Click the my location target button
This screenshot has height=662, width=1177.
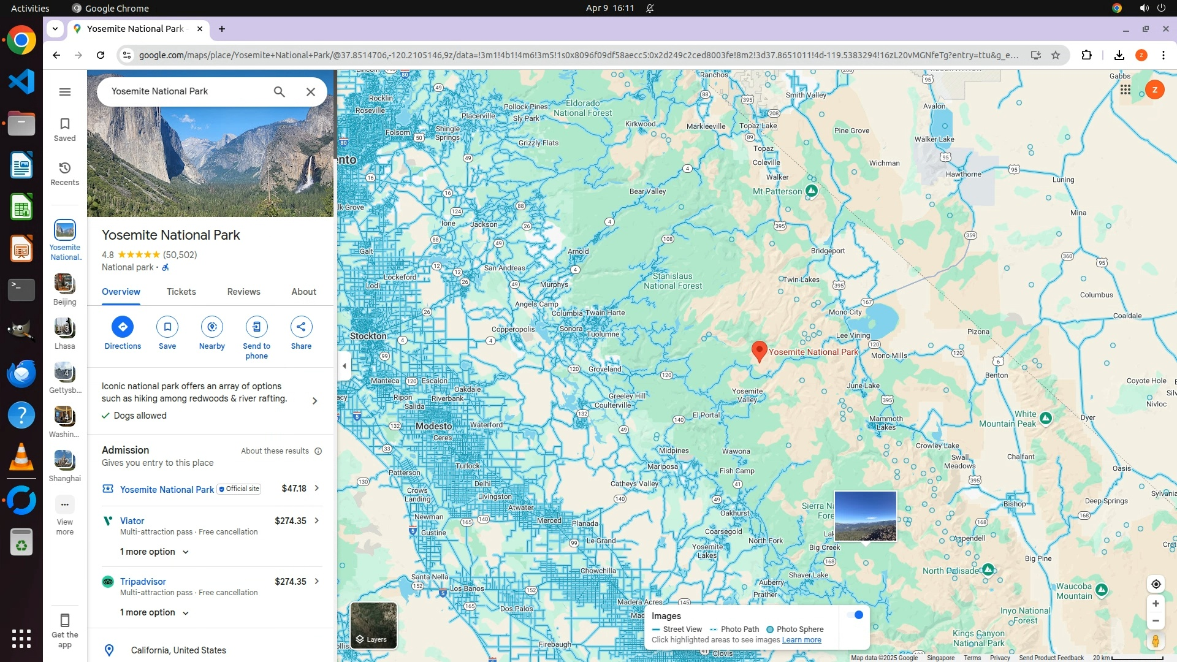pos(1155,584)
